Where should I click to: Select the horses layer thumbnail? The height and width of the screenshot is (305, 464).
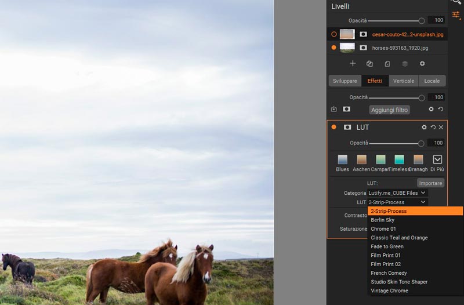[347, 48]
